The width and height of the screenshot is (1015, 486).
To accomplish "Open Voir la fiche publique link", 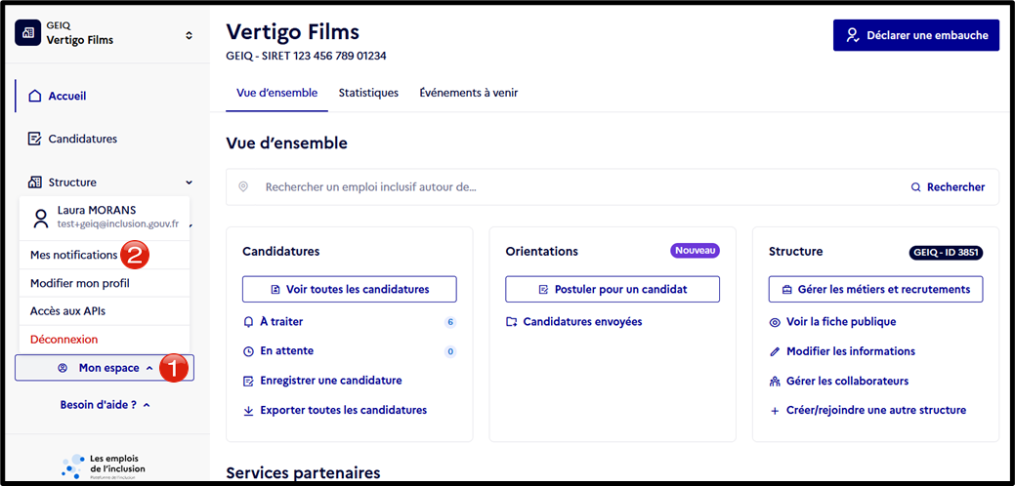I will 841,322.
